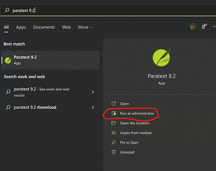
Task: Expand the arrow for 'paratext 9.2' web results
Action: [93, 92]
